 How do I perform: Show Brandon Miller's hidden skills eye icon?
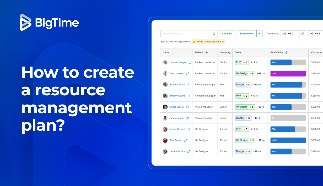[260, 85]
